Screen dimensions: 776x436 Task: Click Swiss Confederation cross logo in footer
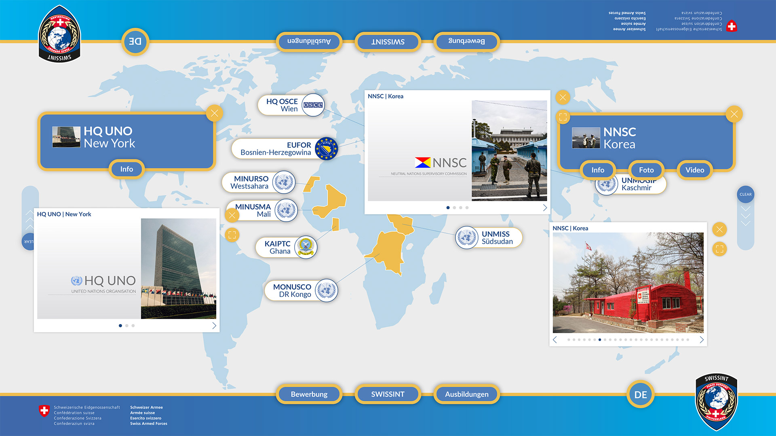(x=44, y=411)
